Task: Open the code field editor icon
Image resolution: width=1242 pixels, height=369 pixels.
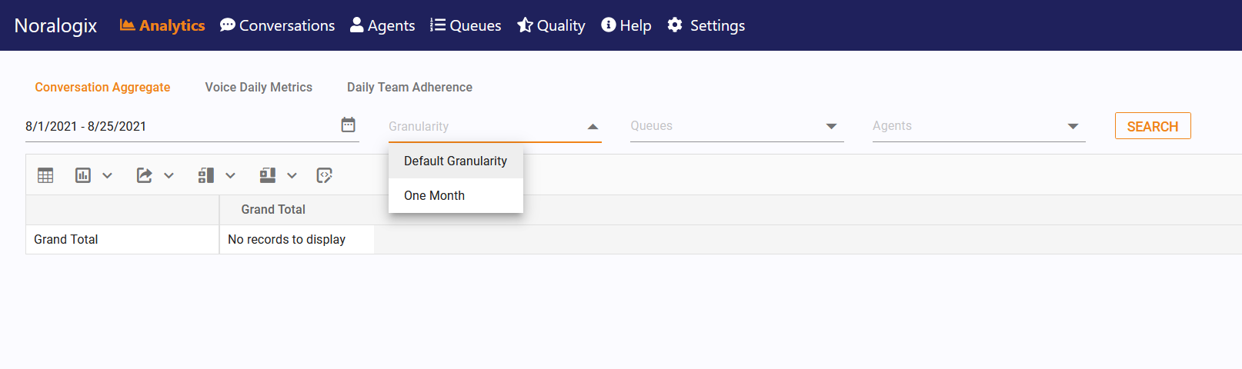Action: [x=325, y=175]
